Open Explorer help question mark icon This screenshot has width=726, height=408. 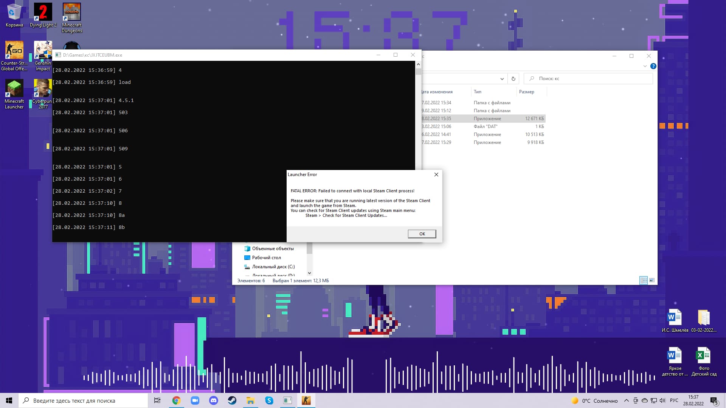[x=653, y=66]
